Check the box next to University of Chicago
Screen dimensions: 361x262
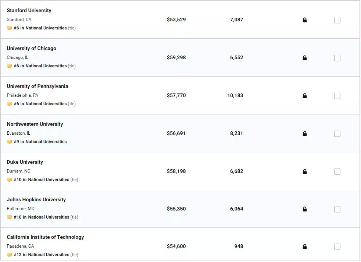[337, 58]
